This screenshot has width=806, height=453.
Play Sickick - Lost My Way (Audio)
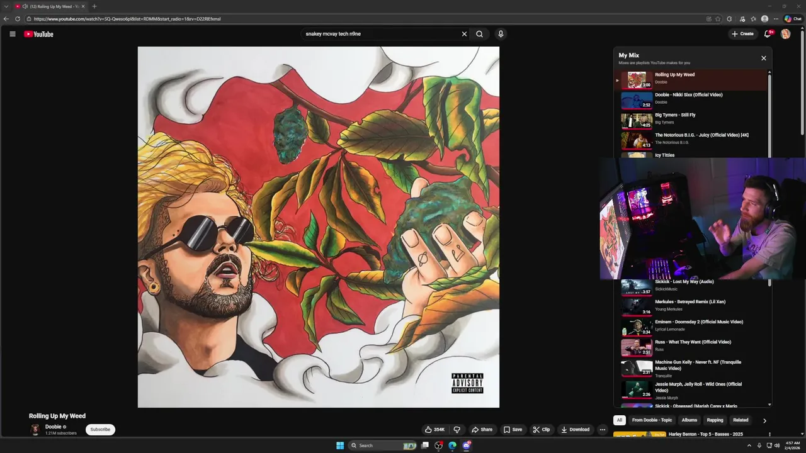(691, 286)
